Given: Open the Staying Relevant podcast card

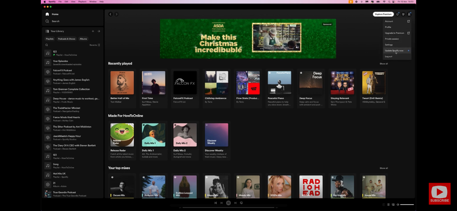Looking at the screenshot, I should (x=342, y=88).
